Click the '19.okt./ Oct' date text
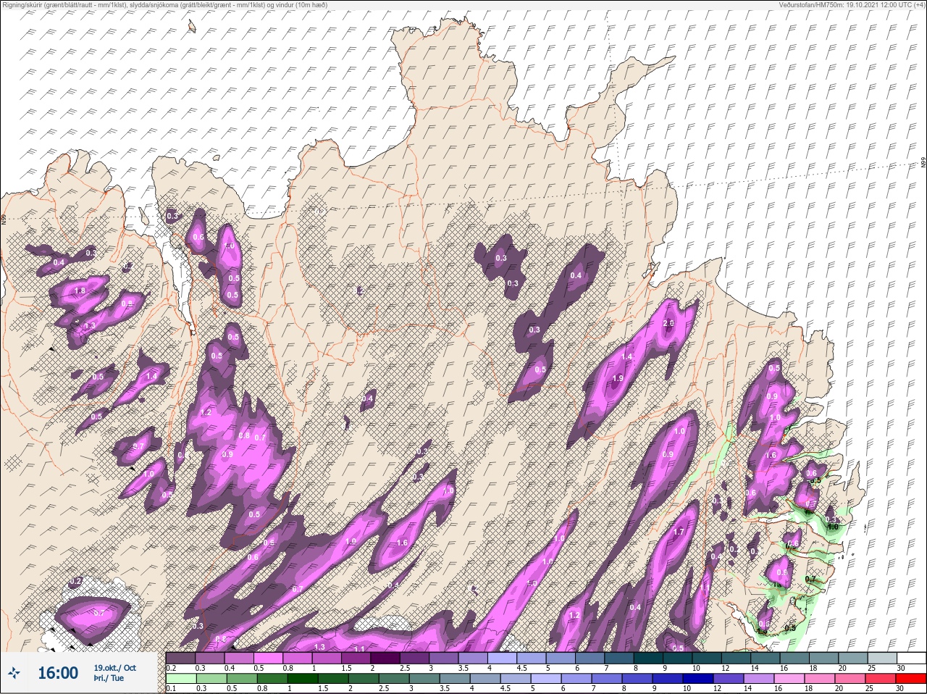 [x=114, y=668]
